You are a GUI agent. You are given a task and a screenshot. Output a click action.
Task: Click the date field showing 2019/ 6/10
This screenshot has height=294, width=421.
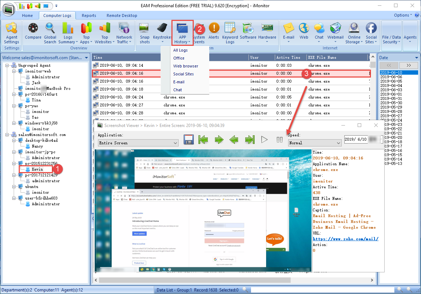tap(363, 139)
